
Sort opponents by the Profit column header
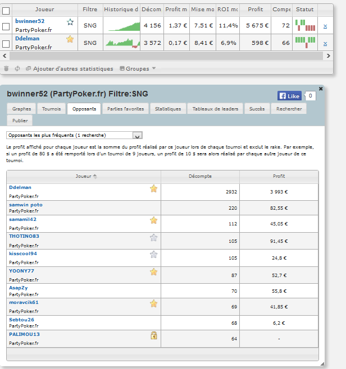(279, 176)
